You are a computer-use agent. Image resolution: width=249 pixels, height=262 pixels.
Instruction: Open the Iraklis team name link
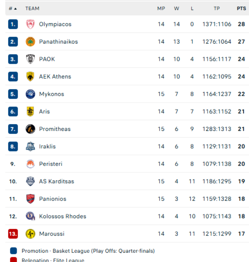point(47,146)
